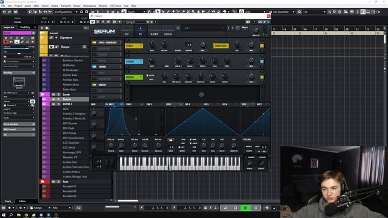Screen dimensions: 388x218
Task: Select the ENV 2 tab
Action: point(129,104)
